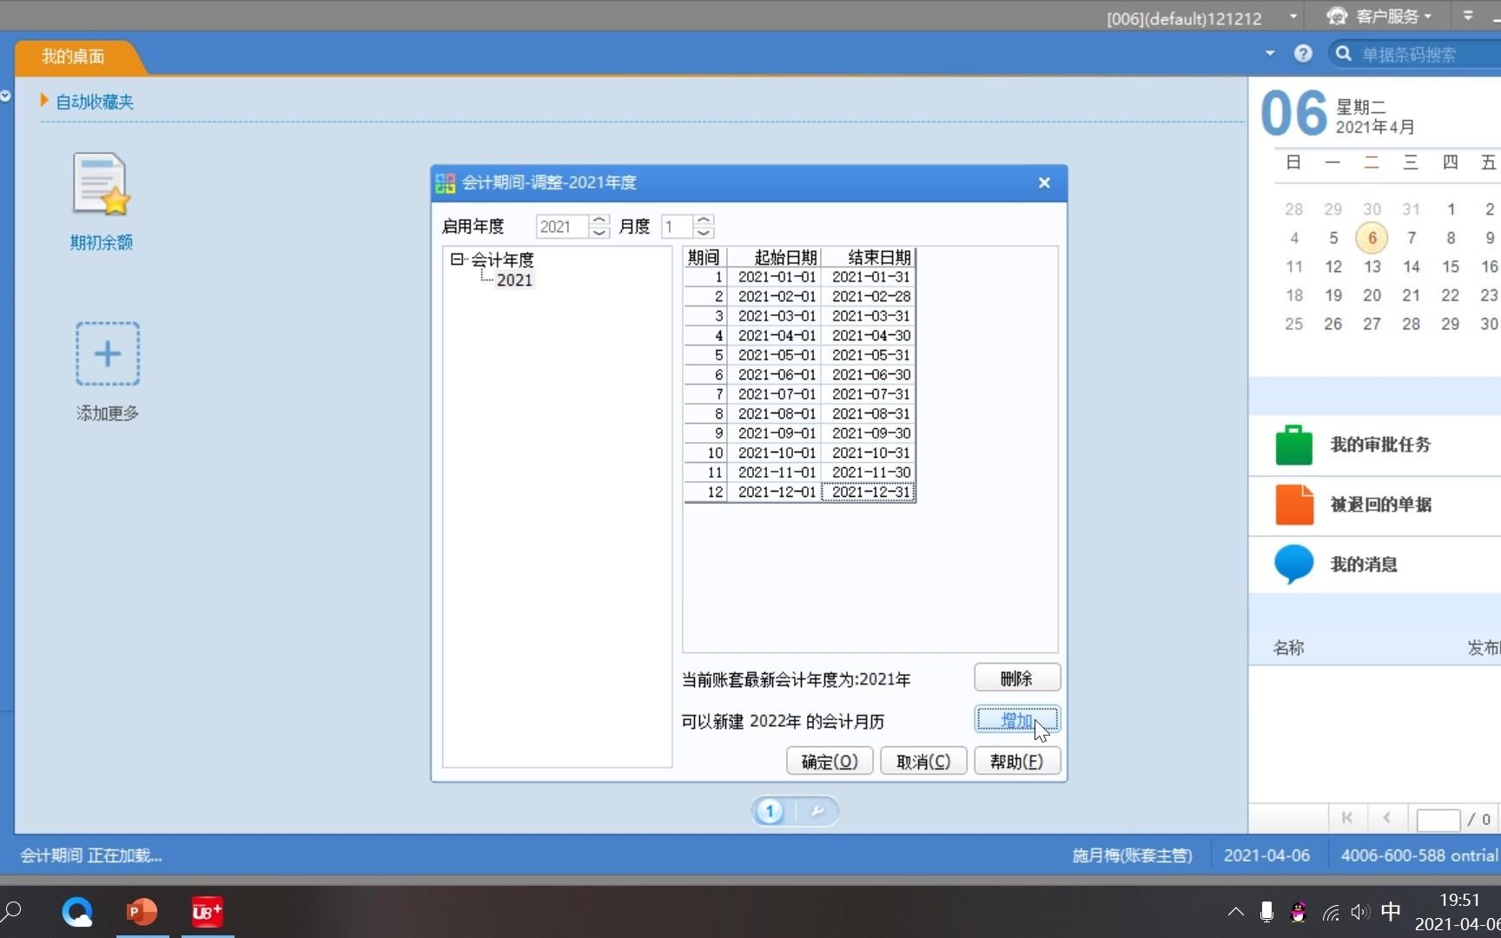Viewport: 1501px width, 938px height.
Task: Decrease 启用年度 year spinner
Action: (x=599, y=233)
